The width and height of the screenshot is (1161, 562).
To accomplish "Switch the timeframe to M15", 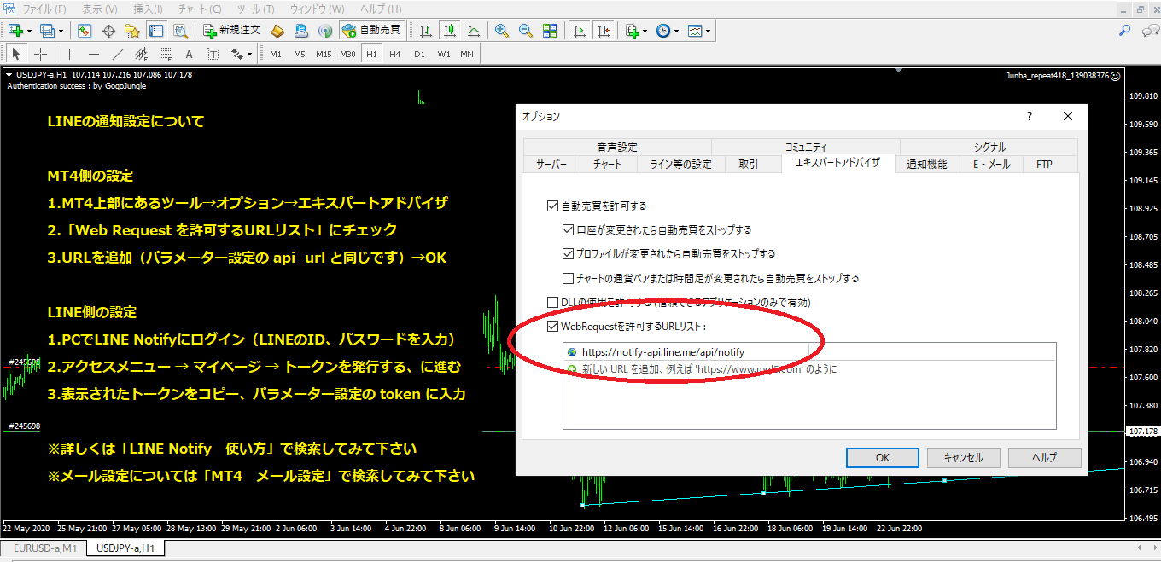I will coord(324,54).
